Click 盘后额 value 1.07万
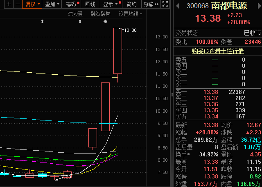This screenshot has width=262, height=187. (x=252, y=147)
